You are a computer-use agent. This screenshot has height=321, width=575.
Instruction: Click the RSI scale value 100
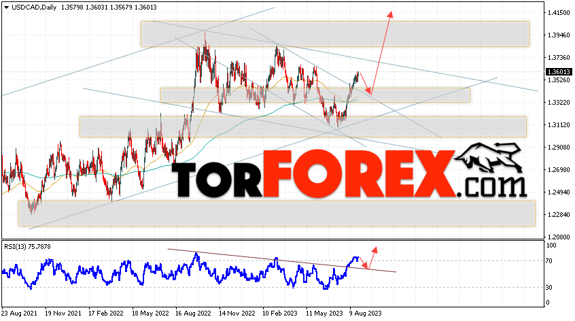click(x=551, y=245)
